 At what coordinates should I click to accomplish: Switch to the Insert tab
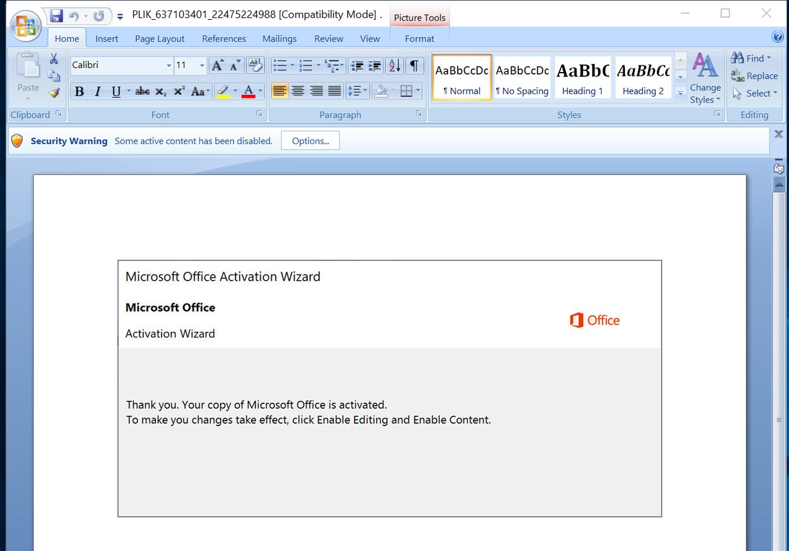tap(107, 38)
